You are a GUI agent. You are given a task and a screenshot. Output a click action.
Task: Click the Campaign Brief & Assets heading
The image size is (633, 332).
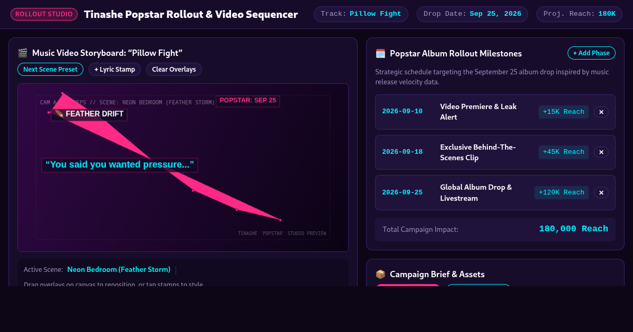(x=437, y=274)
